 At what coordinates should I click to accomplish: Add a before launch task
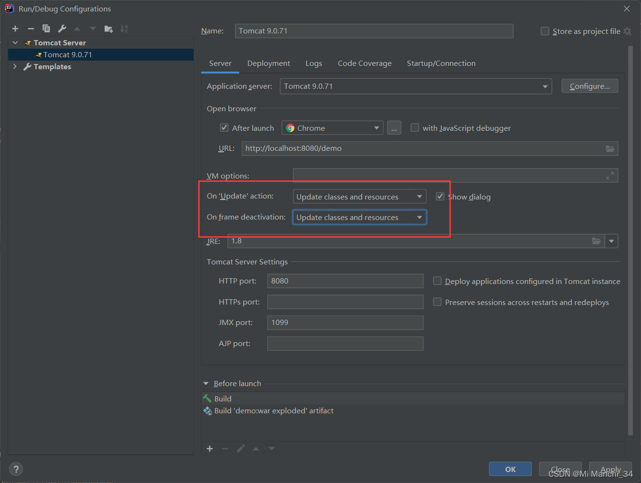[x=210, y=449]
